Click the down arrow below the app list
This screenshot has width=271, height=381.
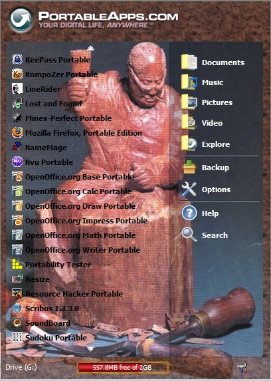click(x=90, y=349)
